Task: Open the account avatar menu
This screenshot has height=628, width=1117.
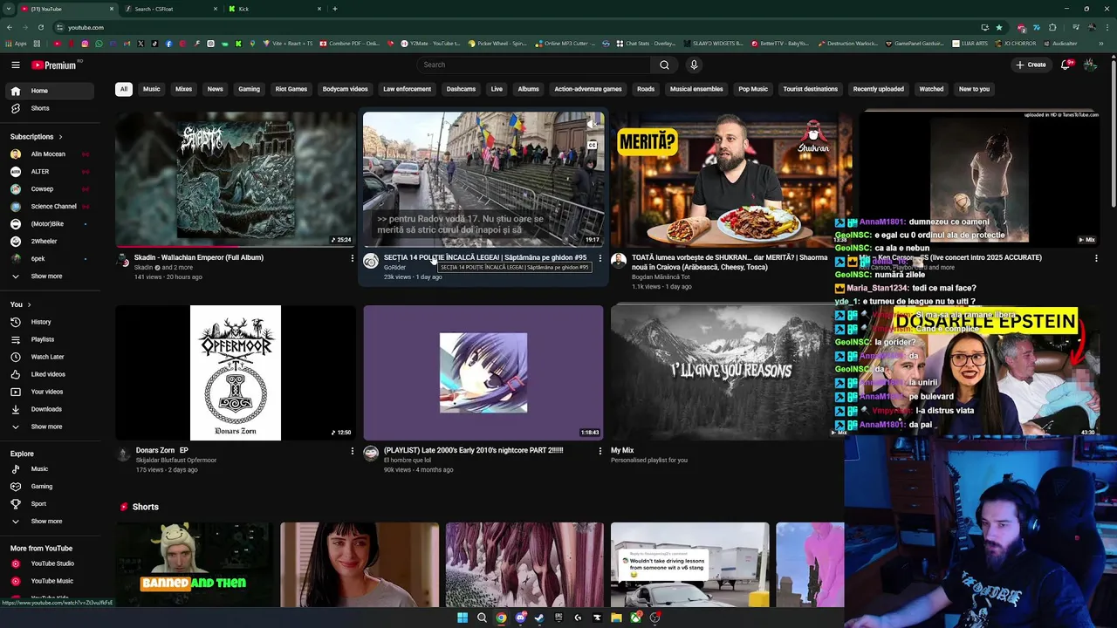Action: (x=1090, y=65)
